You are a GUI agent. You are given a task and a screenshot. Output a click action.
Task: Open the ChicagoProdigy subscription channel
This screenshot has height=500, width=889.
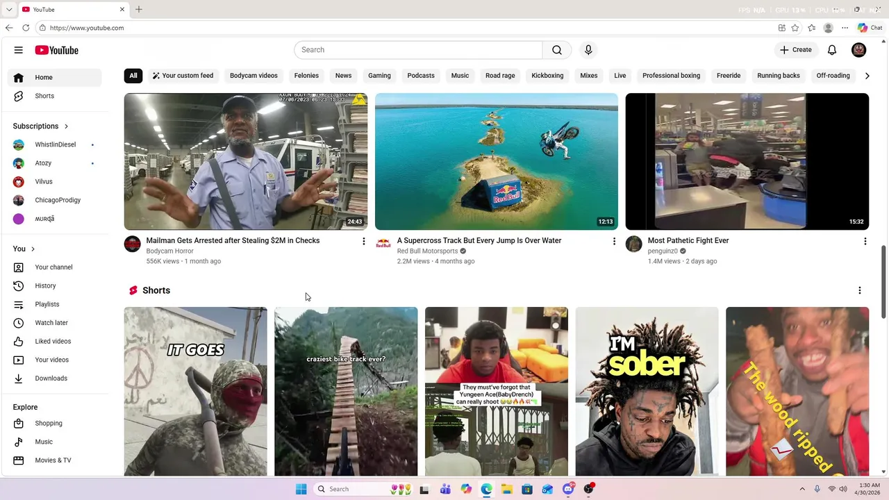tap(55, 200)
